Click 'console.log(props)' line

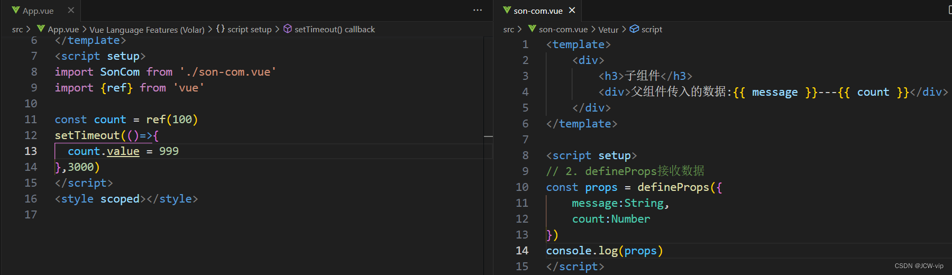(x=605, y=251)
